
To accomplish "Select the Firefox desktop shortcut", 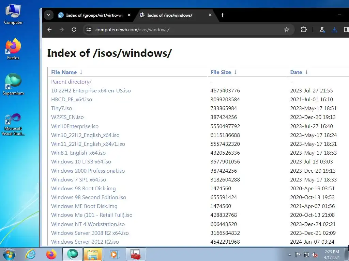I will pos(13,49).
